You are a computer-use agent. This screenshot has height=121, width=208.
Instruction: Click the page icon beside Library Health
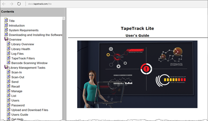click(8, 48)
